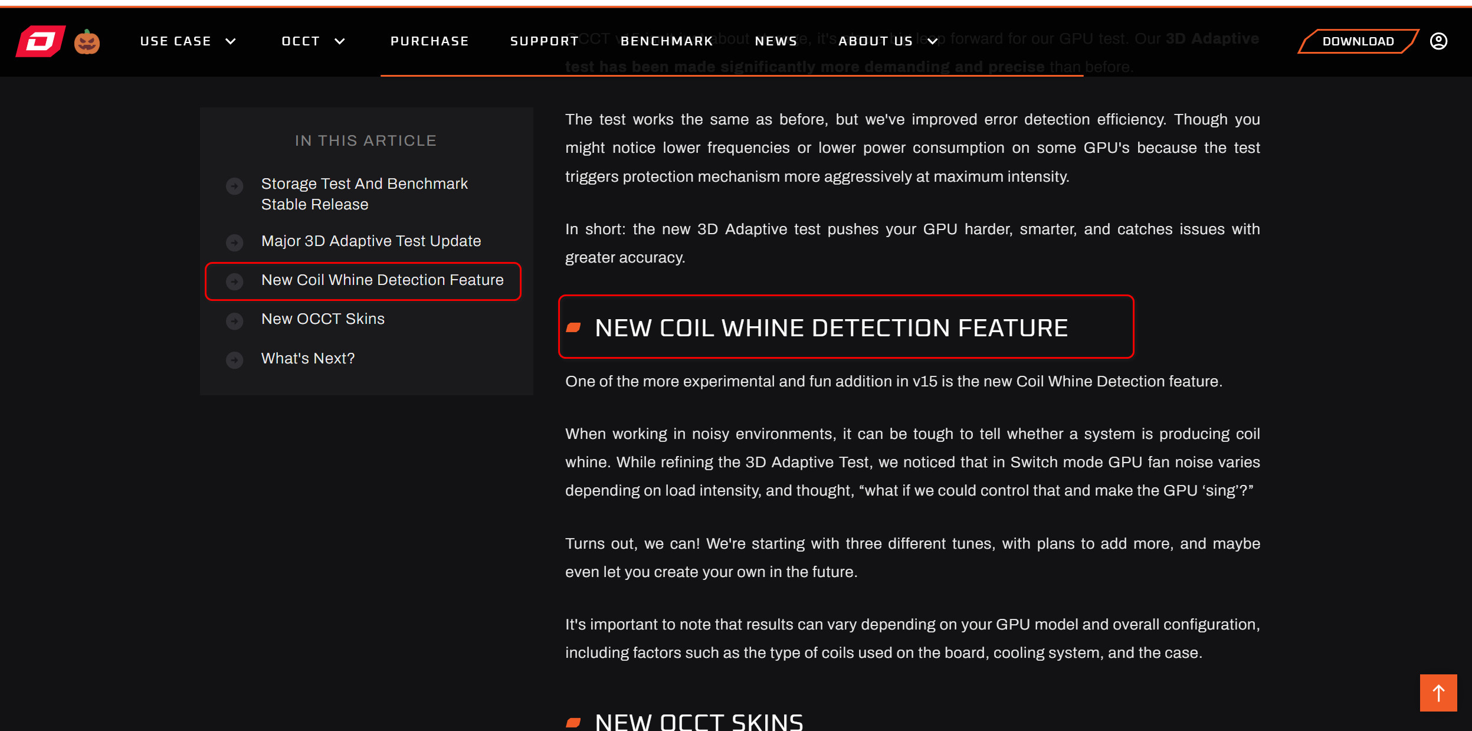This screenshot has width=1472, height=731.
Task: Click arrow bullet beside What's Next?
Action: coord(235,360)
